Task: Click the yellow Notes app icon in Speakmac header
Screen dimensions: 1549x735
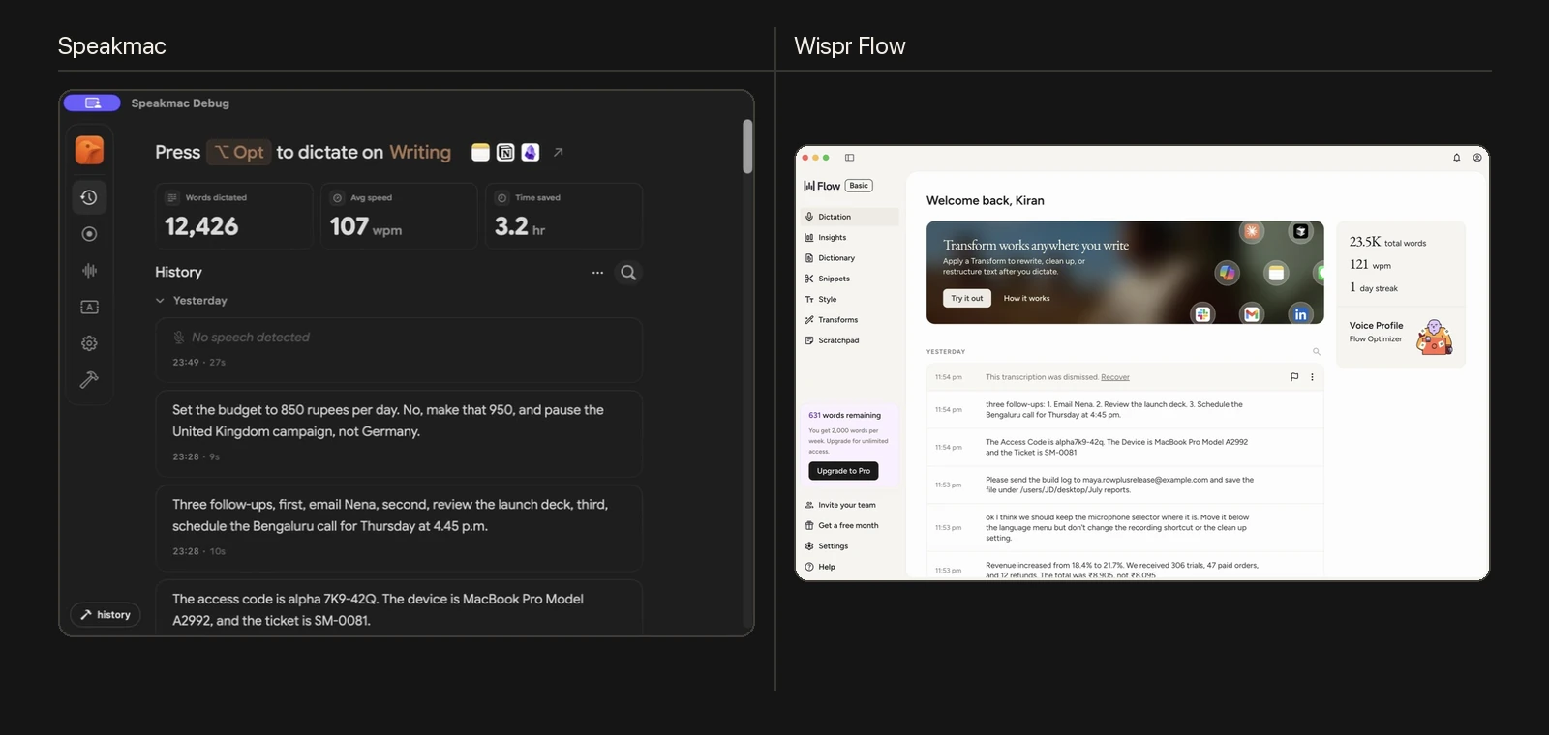Action: click(480, 152)
